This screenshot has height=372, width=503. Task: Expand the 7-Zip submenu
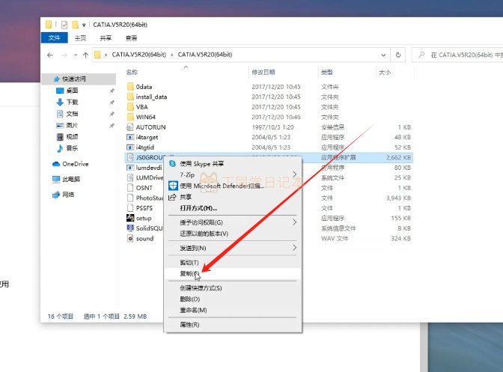[234, 175]
